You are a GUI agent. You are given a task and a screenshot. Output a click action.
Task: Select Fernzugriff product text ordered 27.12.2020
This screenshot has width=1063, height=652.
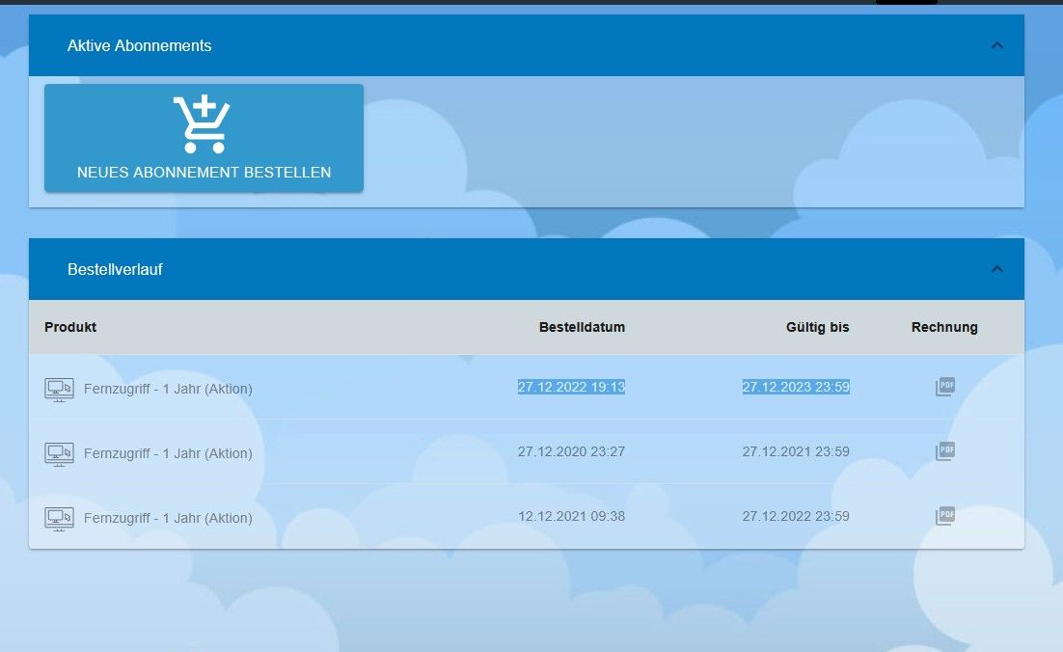168,453
